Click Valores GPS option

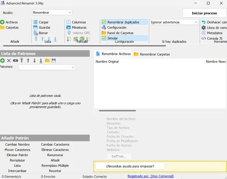[x=79, y=33]
